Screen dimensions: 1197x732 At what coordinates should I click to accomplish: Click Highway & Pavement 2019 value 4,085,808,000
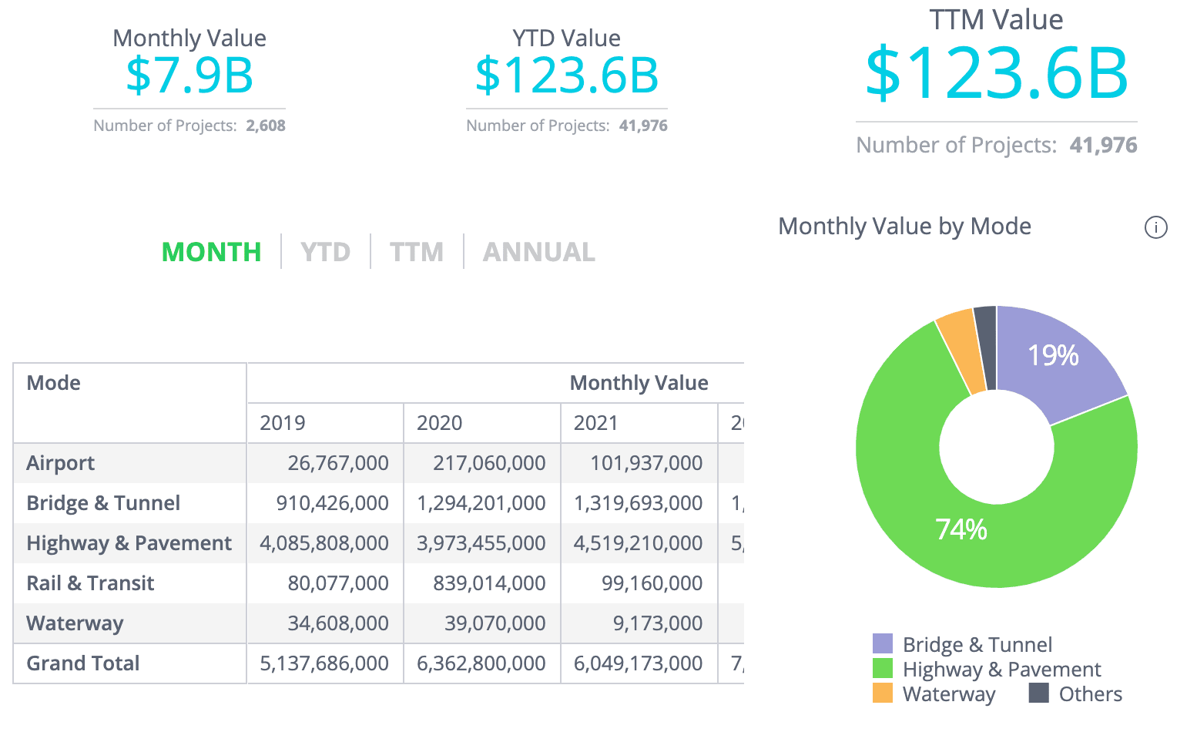click(324, 543)
